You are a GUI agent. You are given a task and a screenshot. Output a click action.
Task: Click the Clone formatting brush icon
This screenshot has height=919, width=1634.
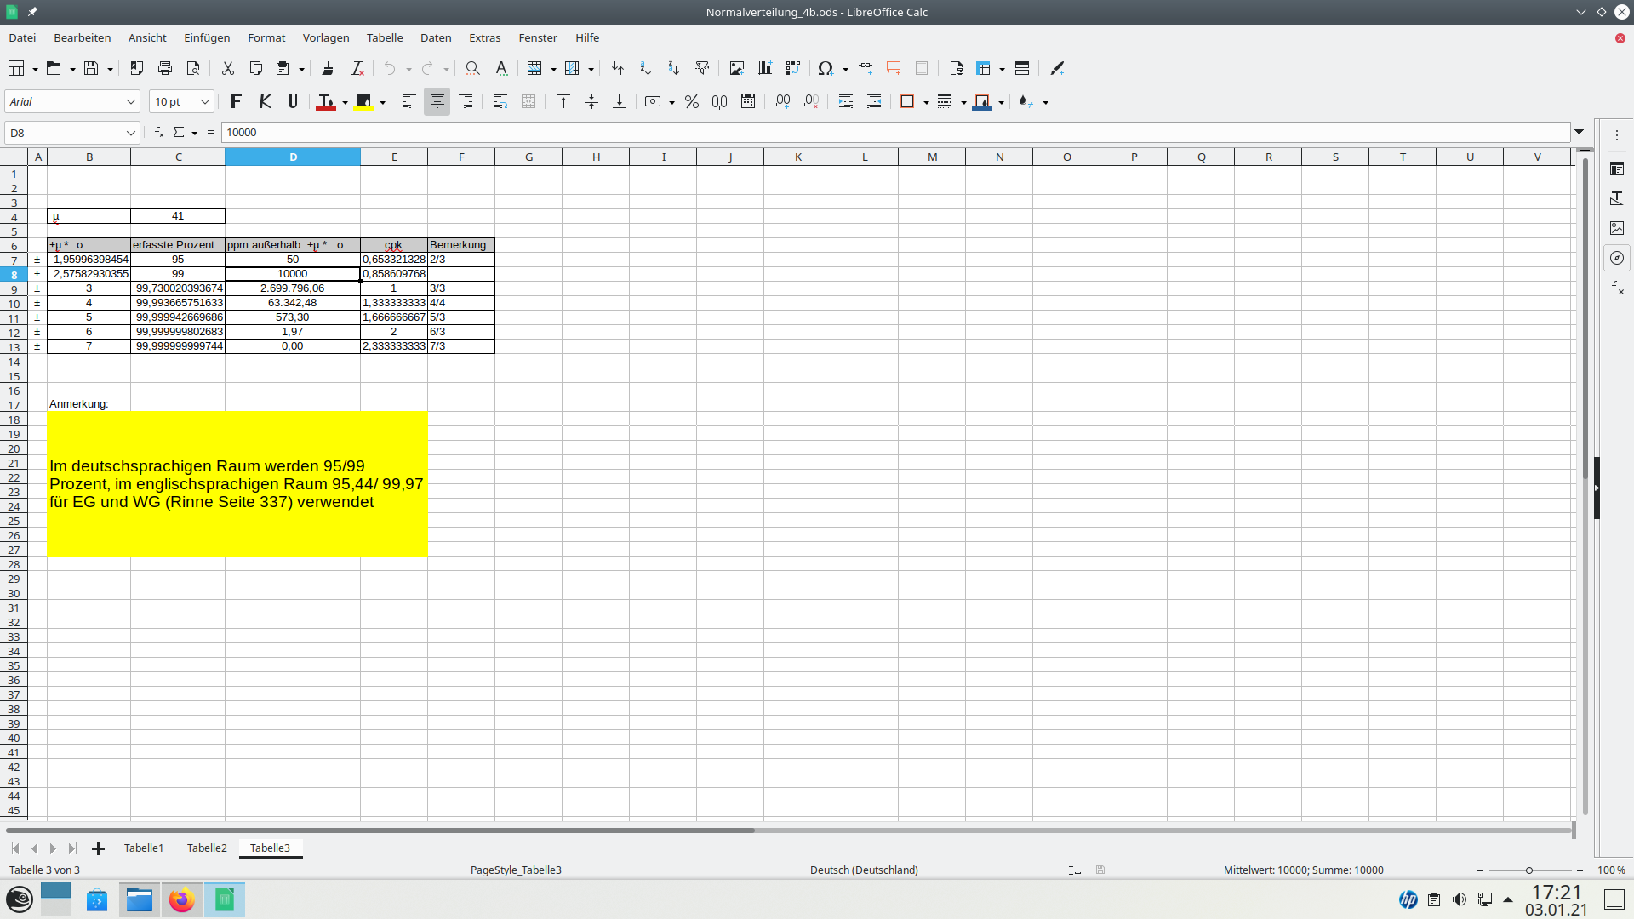[x=328, y=68]
